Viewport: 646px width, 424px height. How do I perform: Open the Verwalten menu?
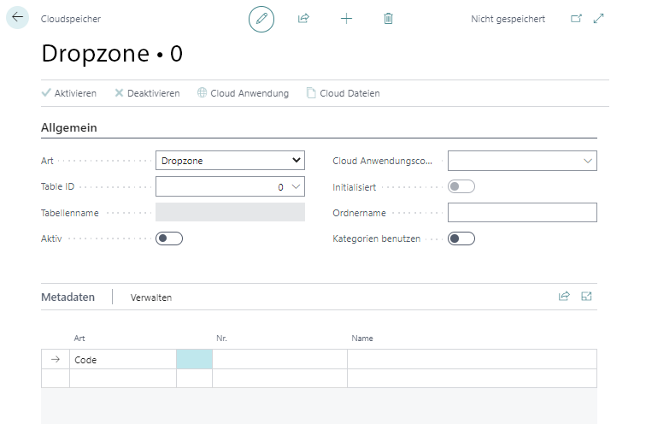tap(151, 297)
